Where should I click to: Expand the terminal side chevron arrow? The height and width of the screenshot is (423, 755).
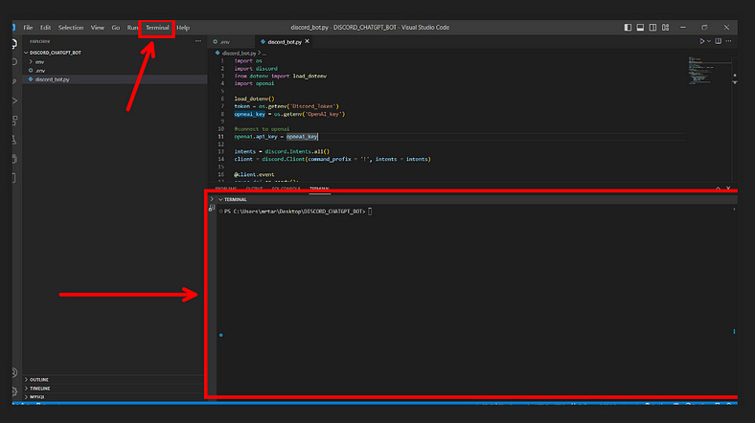212,199
